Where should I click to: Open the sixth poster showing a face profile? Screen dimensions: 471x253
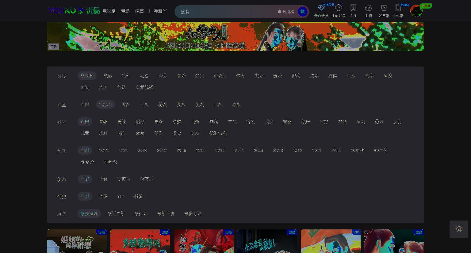[394, 241]
